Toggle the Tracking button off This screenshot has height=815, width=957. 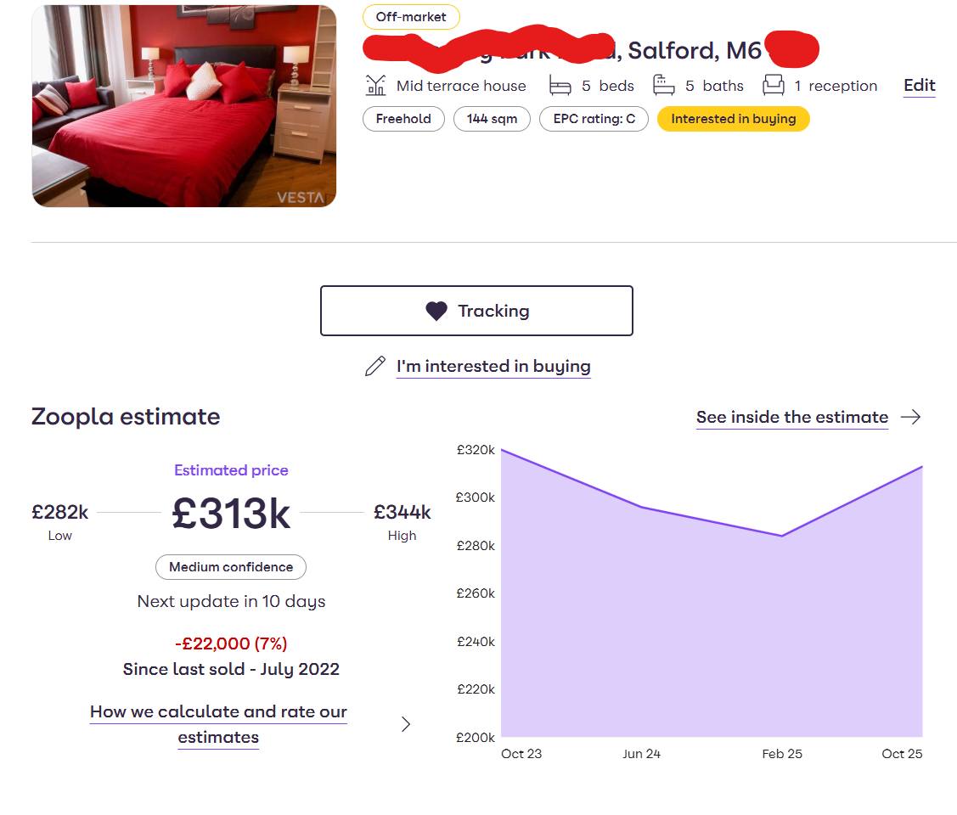tap(476, 311)
